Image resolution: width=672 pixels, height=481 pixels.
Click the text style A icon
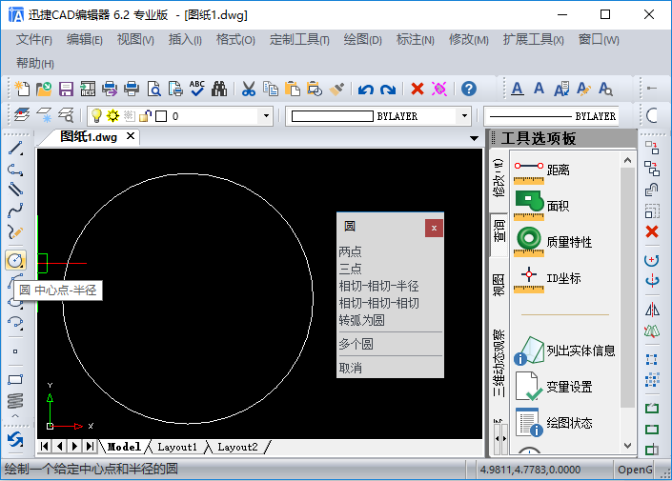click(x=518, y=89)
